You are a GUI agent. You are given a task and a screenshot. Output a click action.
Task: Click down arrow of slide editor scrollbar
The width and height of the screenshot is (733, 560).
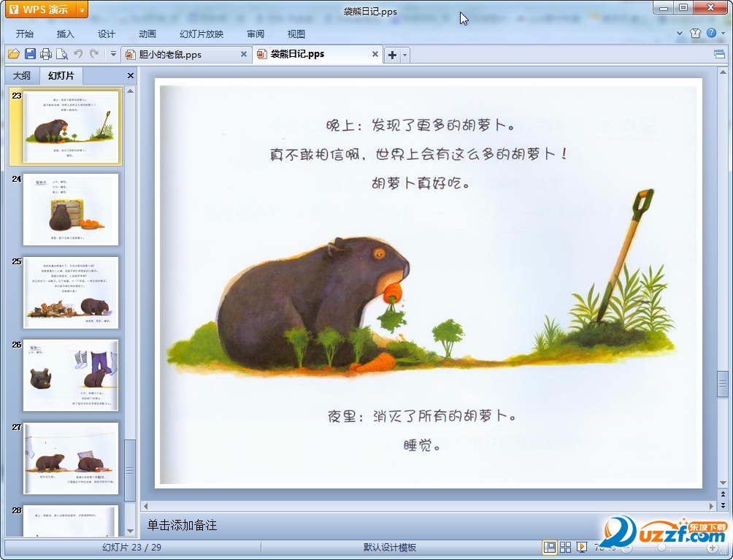point(723,483)
